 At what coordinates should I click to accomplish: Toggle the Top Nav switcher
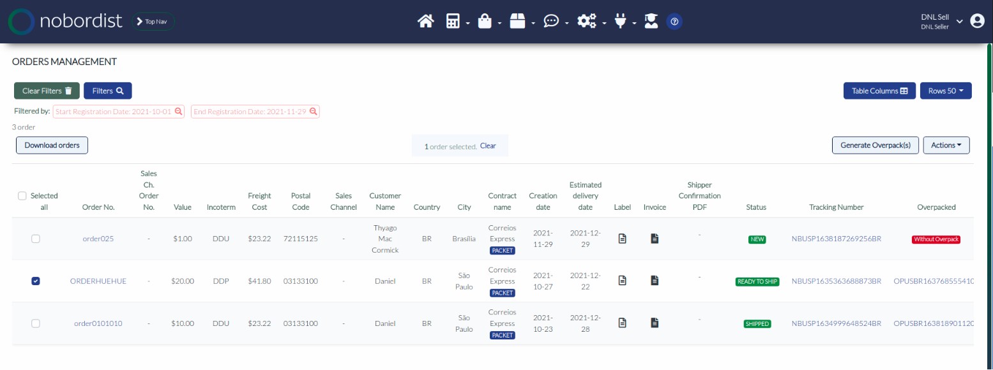(x=153, y=22)
